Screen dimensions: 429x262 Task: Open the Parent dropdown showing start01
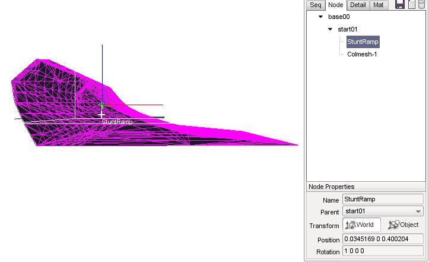pos(383,211)
